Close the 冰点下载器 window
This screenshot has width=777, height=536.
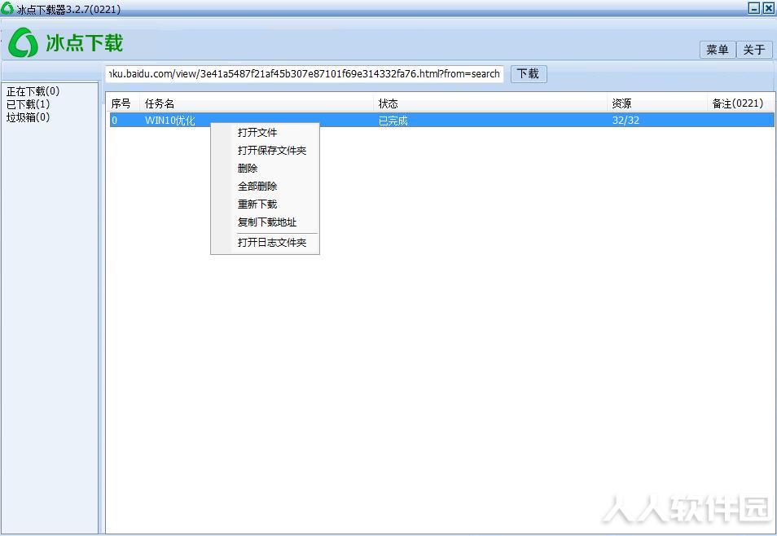click(x=769, y=8)
